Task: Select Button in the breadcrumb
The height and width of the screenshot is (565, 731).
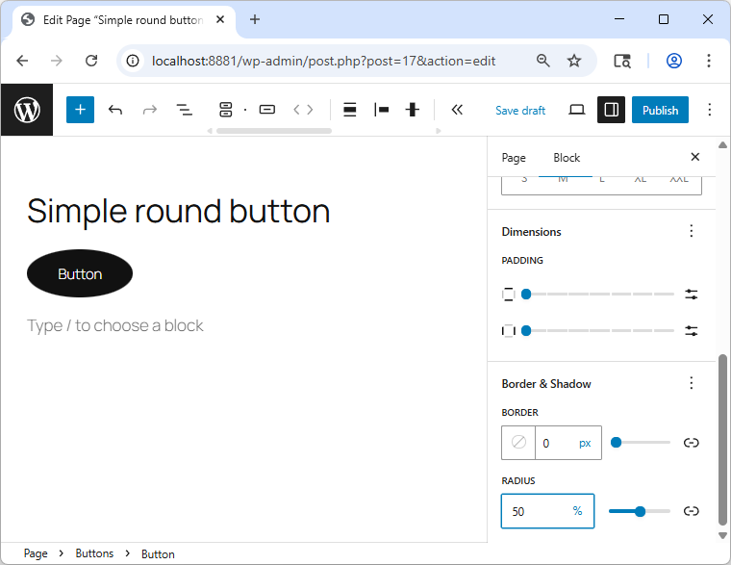Action: (x=158, y=553)
